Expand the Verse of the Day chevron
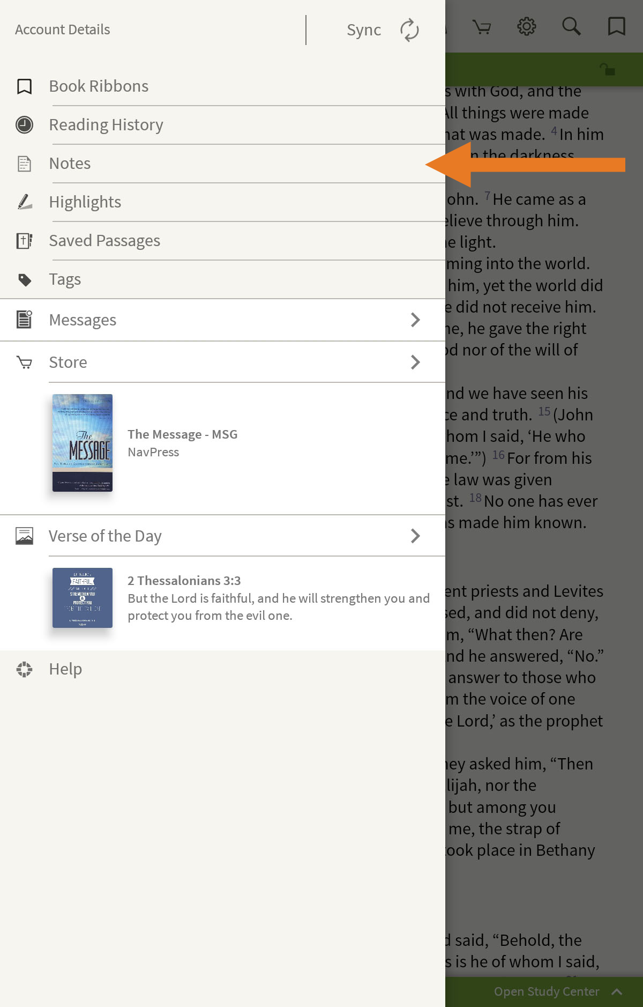Screen dimensions: 643x1007 tap(415, 536)
